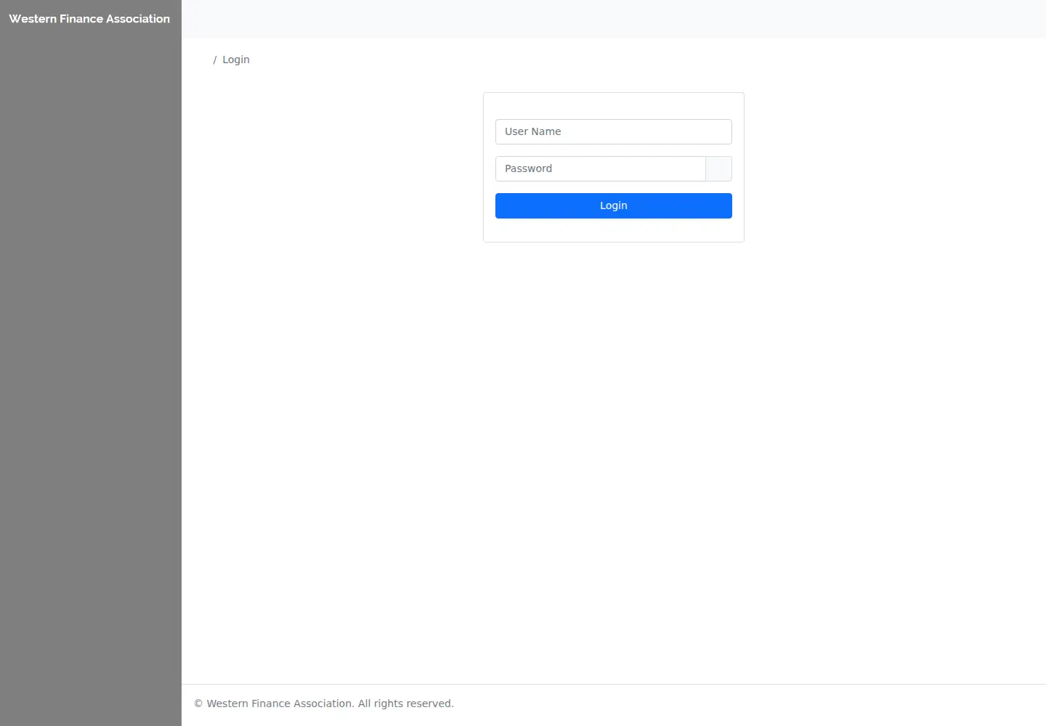Image resolution: width=1046 pixels, height=726 pixels.
Task: Focus the User Name input field
Action: [x=613, y=131]
